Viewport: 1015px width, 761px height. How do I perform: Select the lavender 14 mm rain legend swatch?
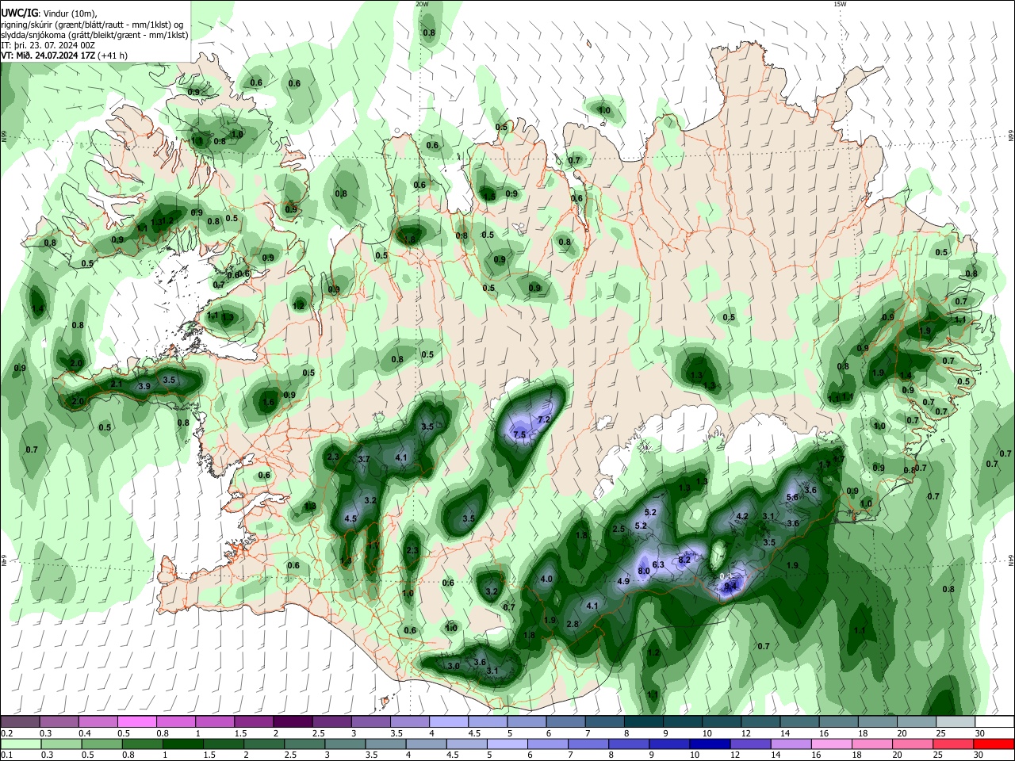pyautogui.click(x=791, y=744)
